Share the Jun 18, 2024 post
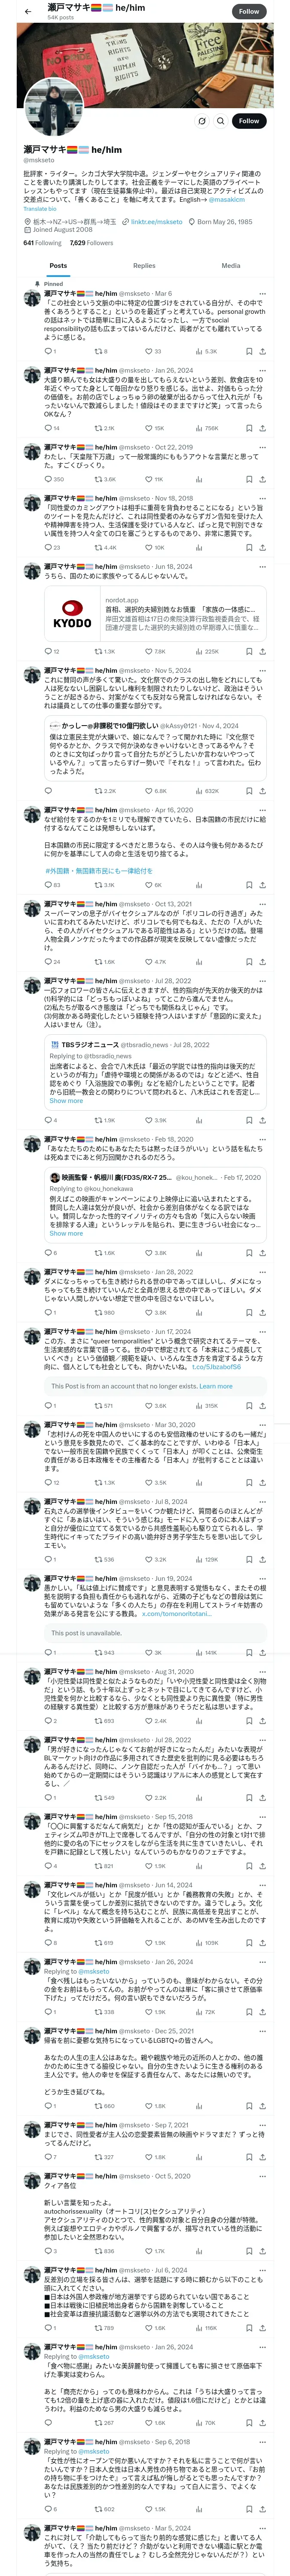 [263, 651]
